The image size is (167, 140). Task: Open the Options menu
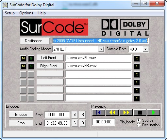tap(26, 13)
